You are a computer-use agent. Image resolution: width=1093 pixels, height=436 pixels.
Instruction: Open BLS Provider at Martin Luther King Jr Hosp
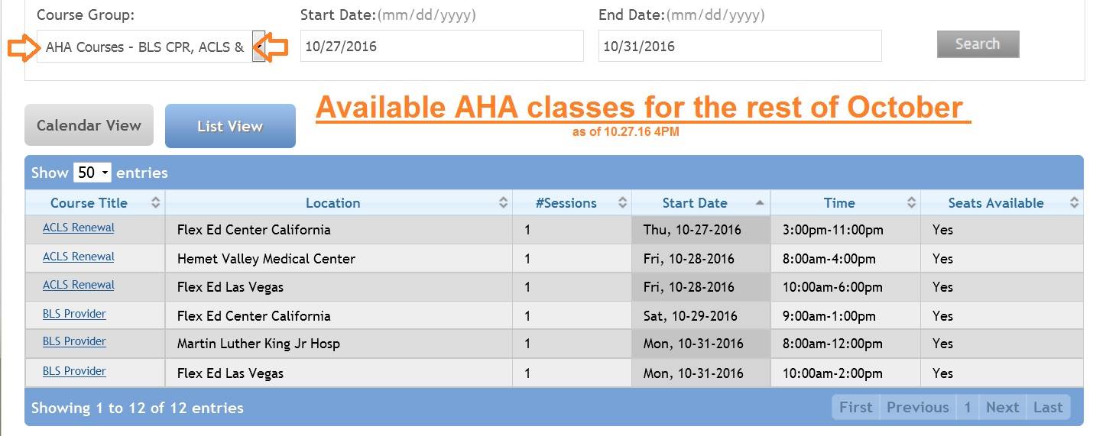pos(74,341)
